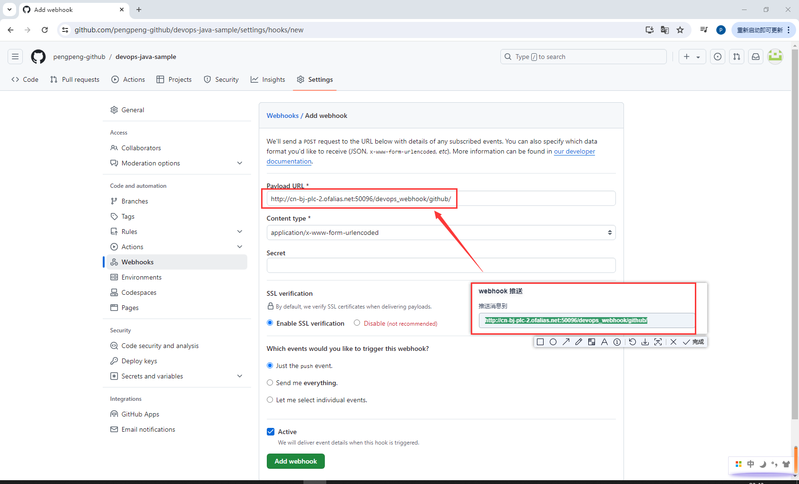Click the Webhooks breadcrumb link
The width and height of the screenshot is (799, 484).
pos(283,116)
